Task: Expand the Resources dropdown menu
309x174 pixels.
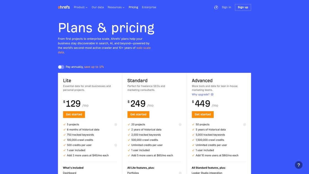Action: point(116,7)
